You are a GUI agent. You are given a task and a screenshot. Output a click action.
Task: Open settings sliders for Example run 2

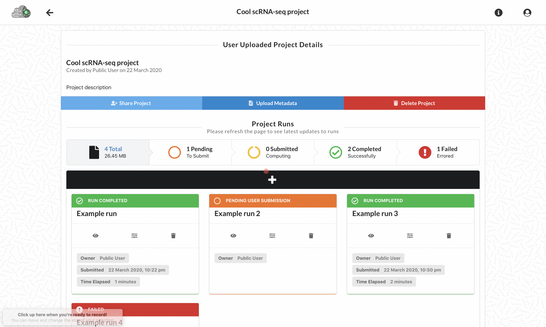pos(272,236)
